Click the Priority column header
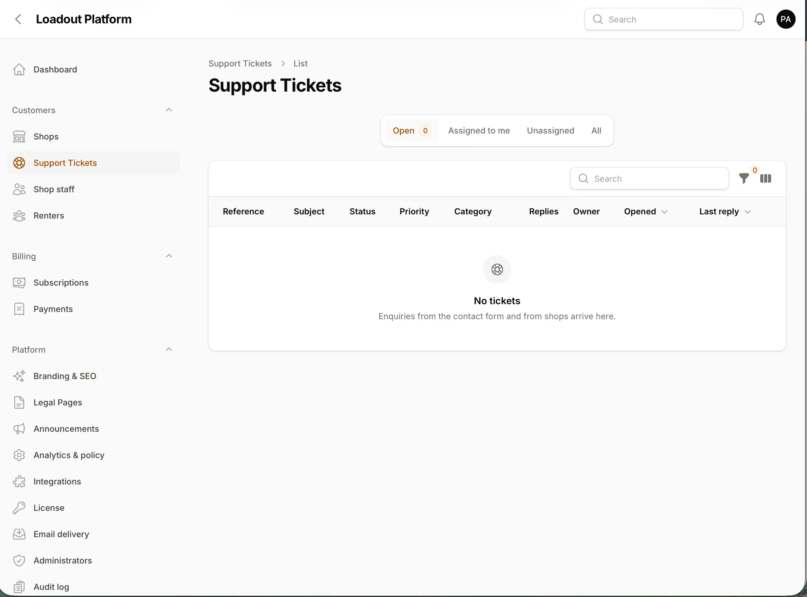 (414, 212)
